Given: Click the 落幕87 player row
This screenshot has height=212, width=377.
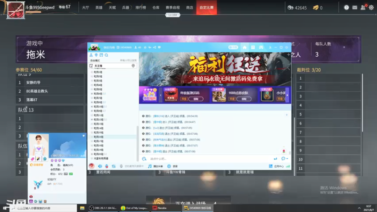Looking at the screenshot, I should 50,100.
